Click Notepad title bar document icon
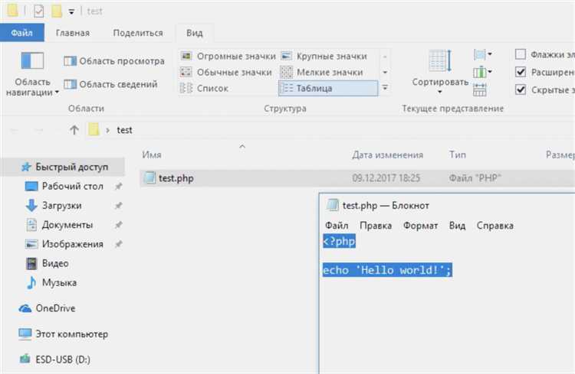The image size is (575, 374). point(332,205)
